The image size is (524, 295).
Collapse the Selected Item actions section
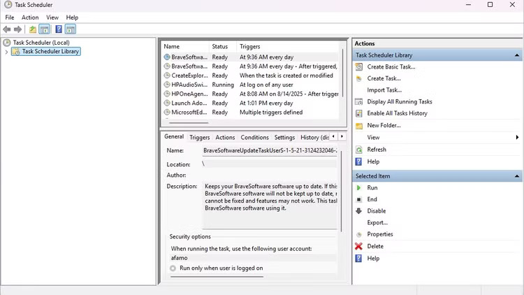pyautogui.click(x=516, y=176)
